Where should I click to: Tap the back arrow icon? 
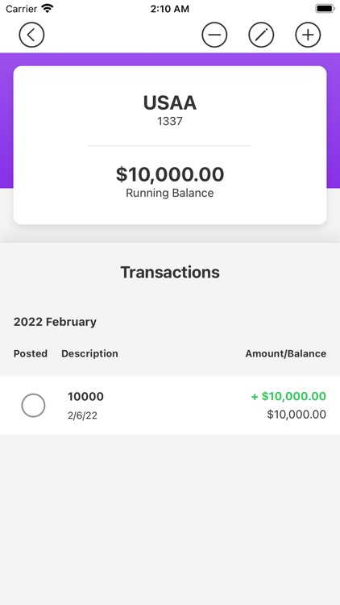point(31,35)
